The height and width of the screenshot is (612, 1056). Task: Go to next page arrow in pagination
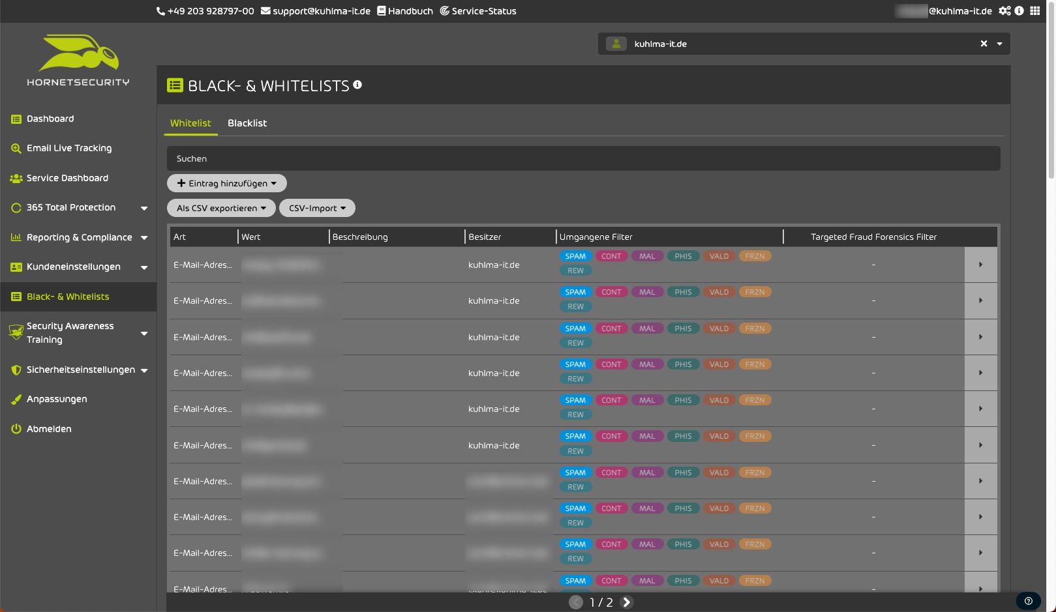point(626,602)
